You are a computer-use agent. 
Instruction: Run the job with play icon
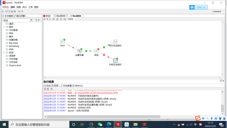tap(45, 19)
